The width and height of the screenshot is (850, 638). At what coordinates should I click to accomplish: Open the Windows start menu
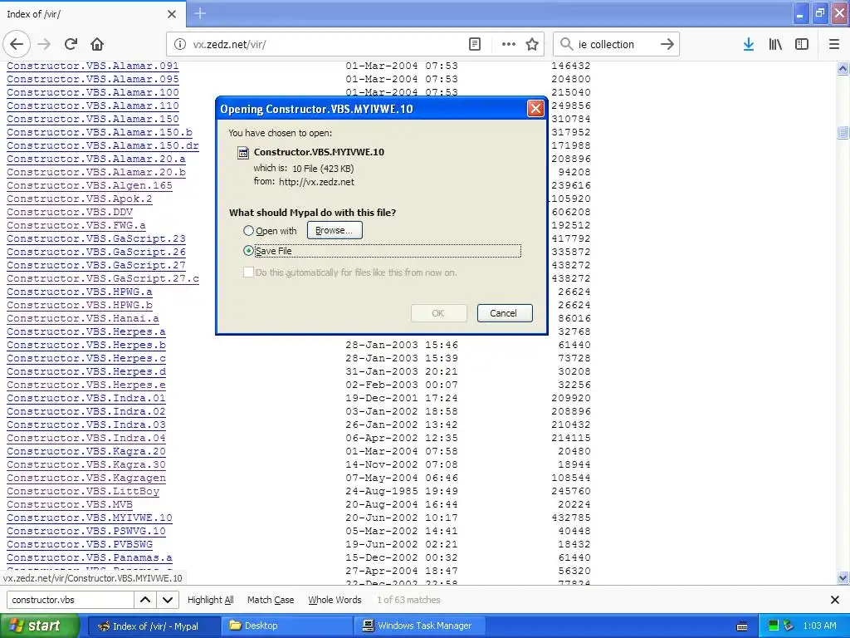[x=39, y=626]
